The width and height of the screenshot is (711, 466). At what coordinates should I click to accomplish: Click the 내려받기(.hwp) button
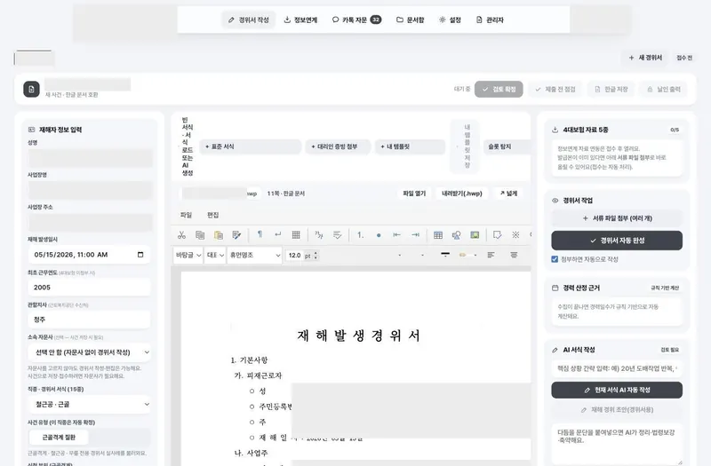(461, 194)
